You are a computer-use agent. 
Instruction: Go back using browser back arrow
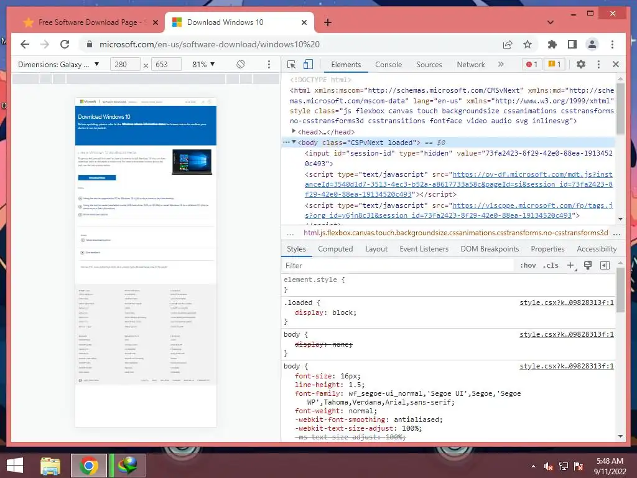[25, 44]
